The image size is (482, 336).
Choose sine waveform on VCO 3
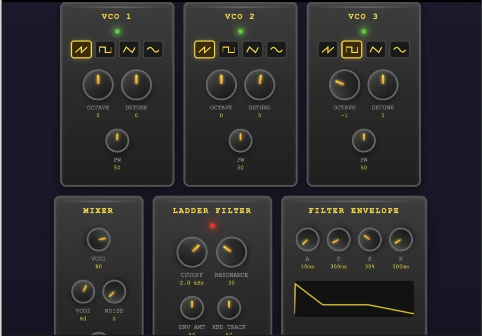pyautogui.click(x=400, y=49)
